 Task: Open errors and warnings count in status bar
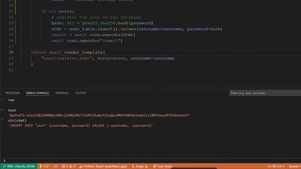[x=69, y=166]
